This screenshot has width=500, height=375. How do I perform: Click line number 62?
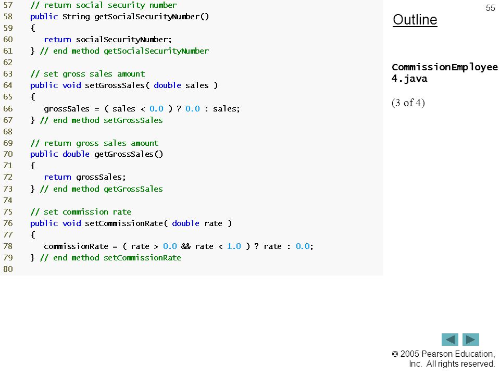click(x=8, y=63)
